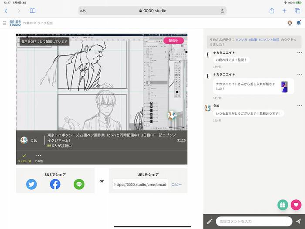Click the #コメント歓迎 tag

pos(269,40)
